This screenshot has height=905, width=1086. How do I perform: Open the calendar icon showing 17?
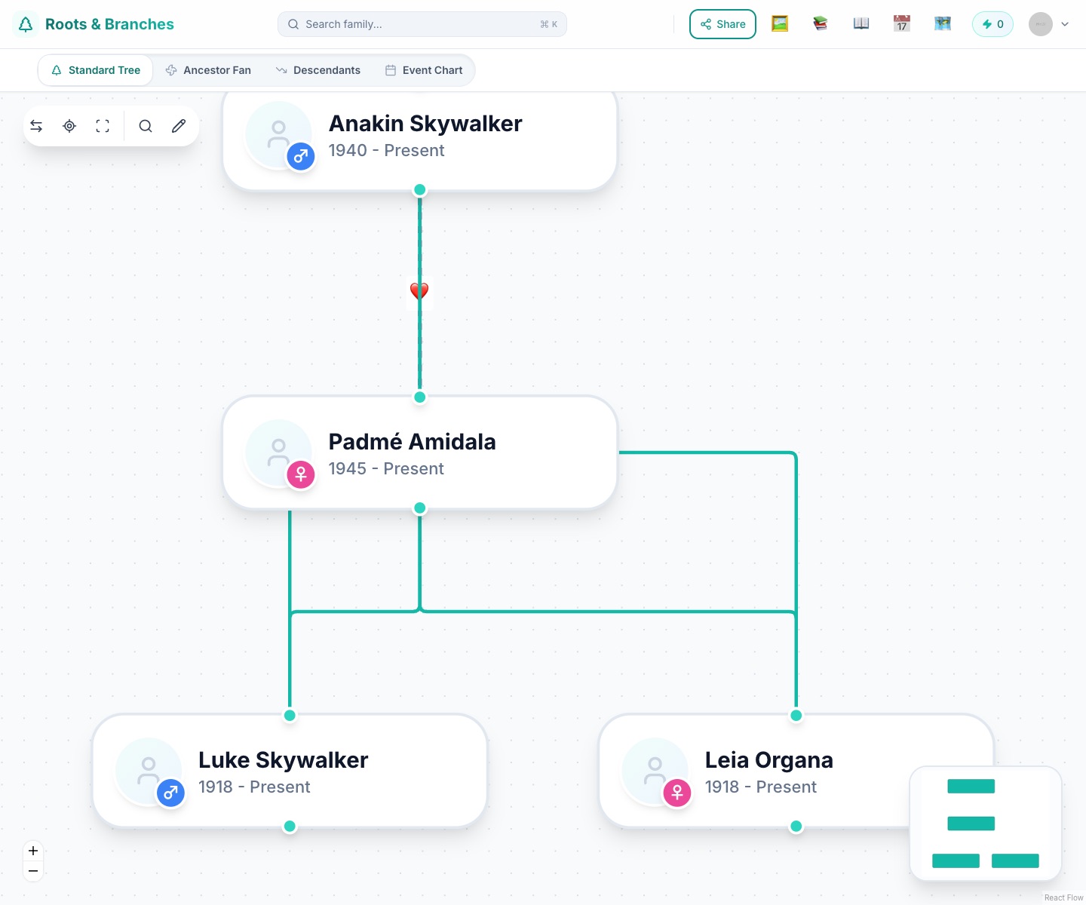pos(902,24)
